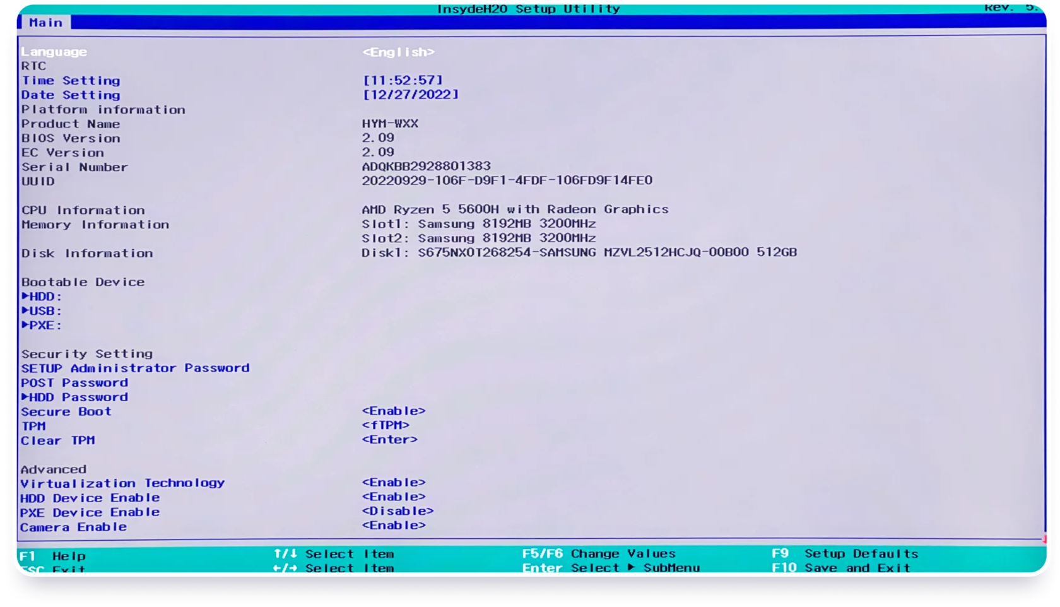
Task: Open the POST Password option
Action: [74, 383]
